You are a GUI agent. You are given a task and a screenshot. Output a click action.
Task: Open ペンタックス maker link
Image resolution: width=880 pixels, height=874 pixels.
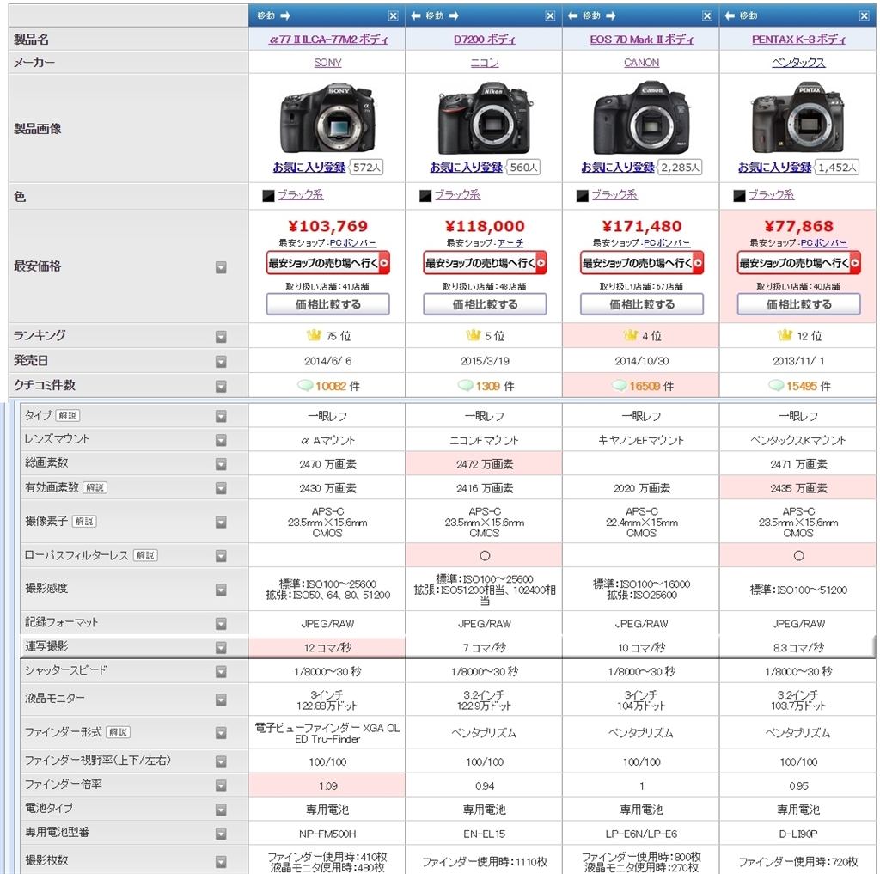click(798, 63)
